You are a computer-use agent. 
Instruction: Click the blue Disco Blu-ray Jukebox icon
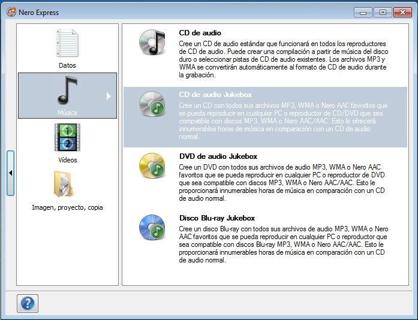152,228
